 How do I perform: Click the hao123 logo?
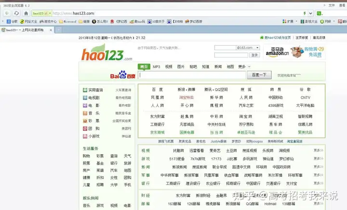(107, 52)
